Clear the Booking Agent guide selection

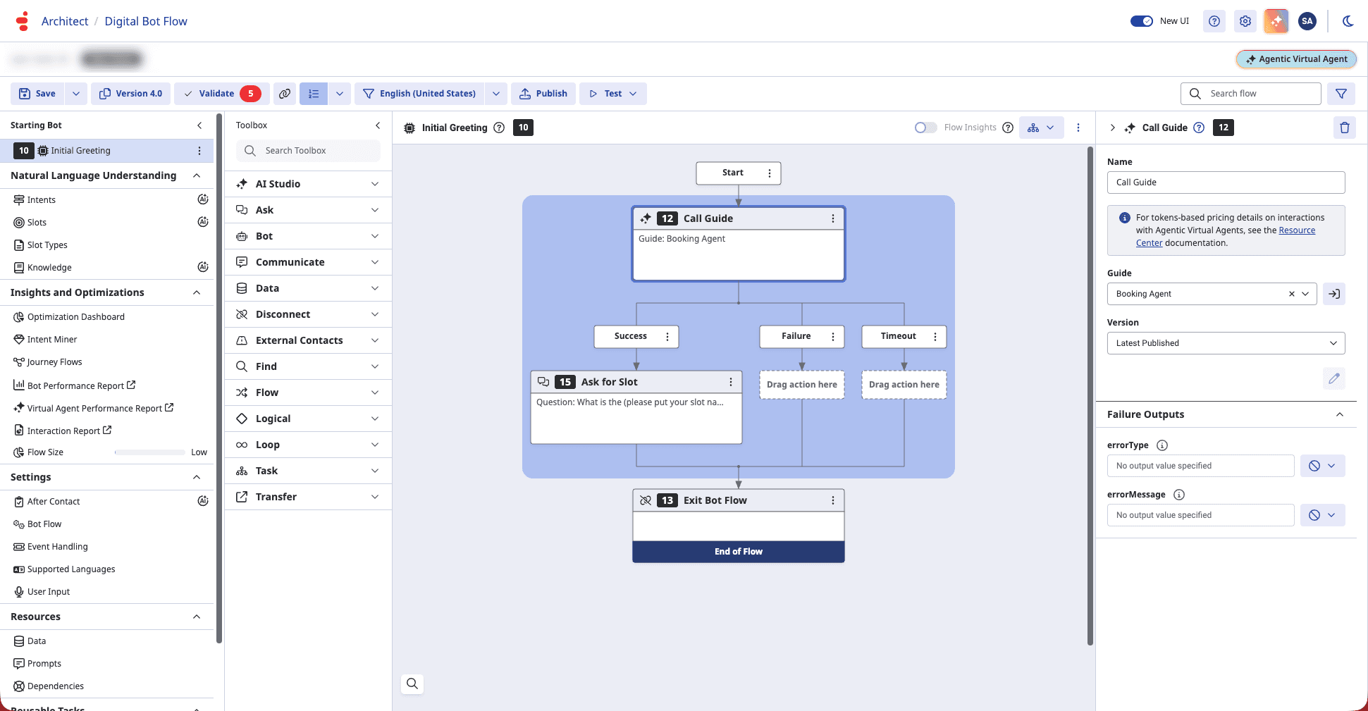click(1292, 294)
